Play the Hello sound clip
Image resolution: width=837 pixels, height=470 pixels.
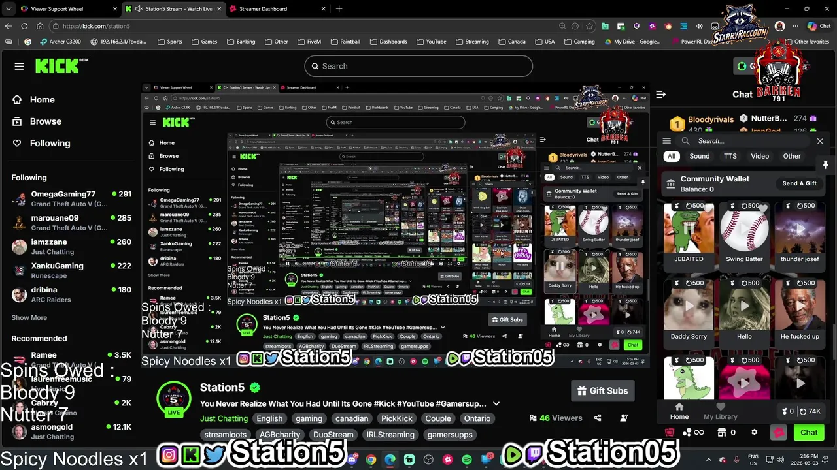[744, 305]
